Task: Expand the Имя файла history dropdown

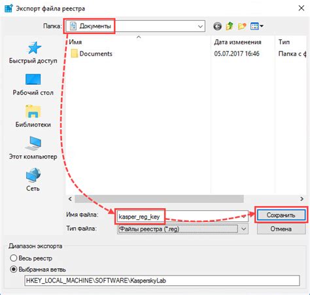Action: pyautogui.click(x=244, y=217)
